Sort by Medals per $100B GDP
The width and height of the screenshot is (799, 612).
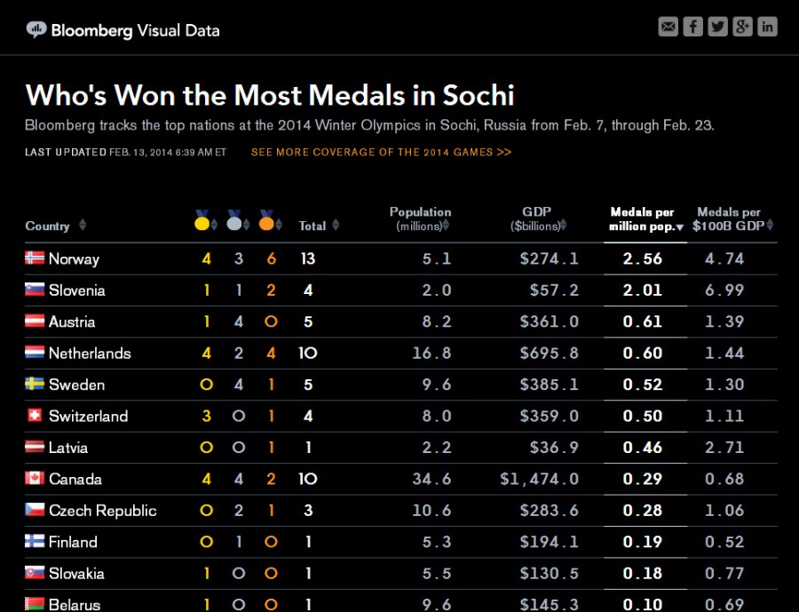point(733,219)
